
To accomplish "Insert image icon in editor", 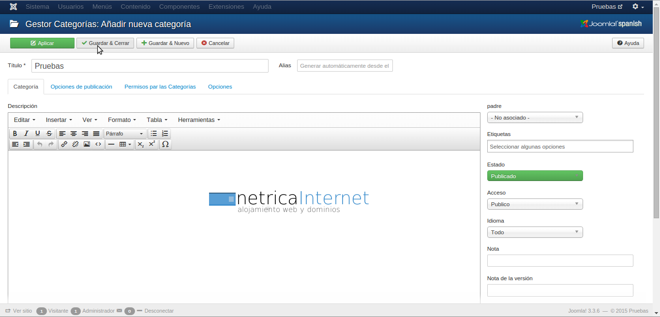I will pos(87,144).
